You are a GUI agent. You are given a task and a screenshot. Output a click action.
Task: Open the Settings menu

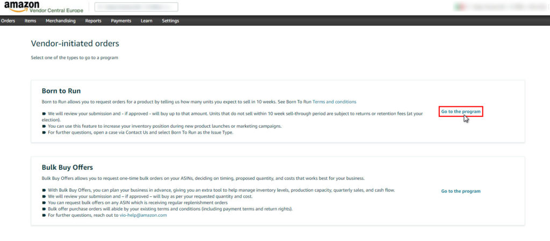click(170, 21)
